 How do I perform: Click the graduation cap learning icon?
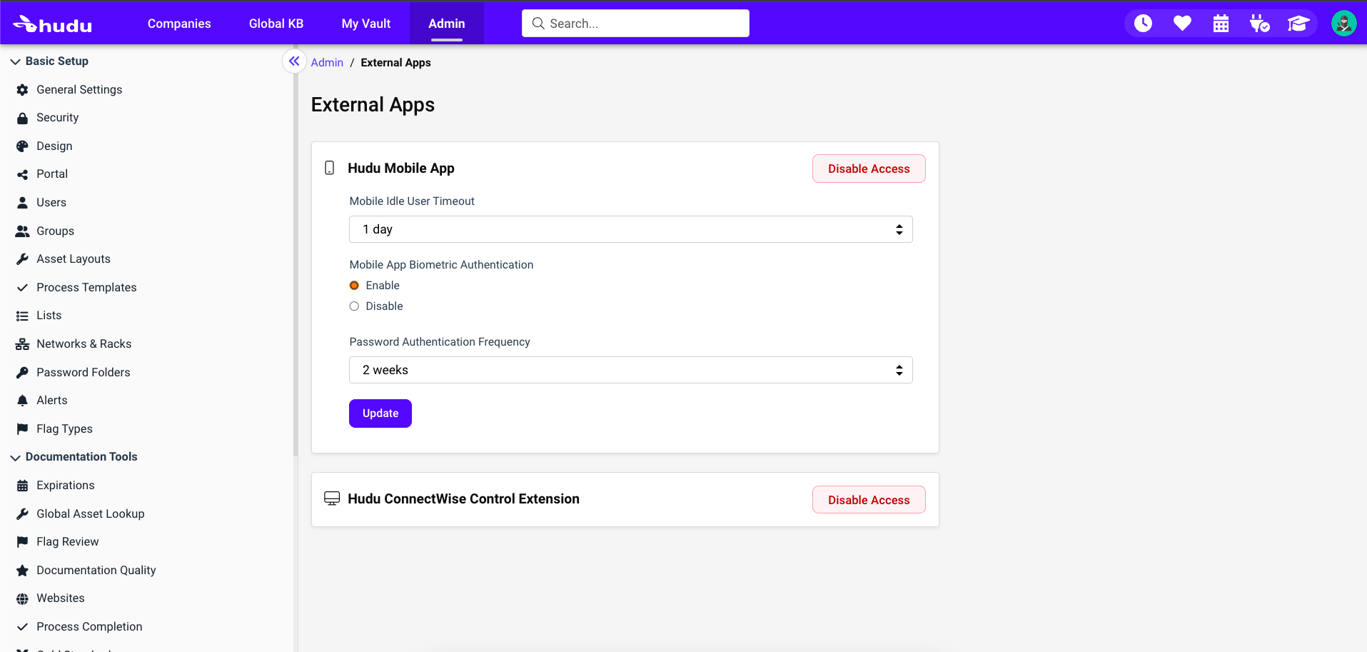tap(1298, 23)
